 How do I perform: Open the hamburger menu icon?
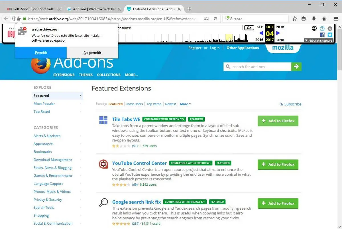pyautogui.click(x=336, y=19)
